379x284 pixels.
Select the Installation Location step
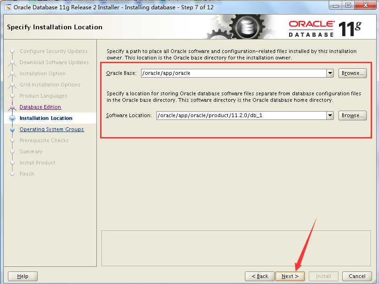click(46, 118)
